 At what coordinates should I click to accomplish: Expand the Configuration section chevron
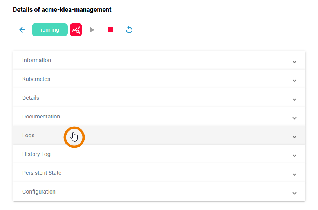pyautogui.click(x=295, y=193)
